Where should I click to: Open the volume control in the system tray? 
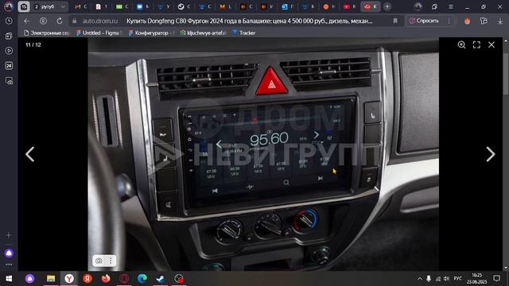click(x=446, y=279)
